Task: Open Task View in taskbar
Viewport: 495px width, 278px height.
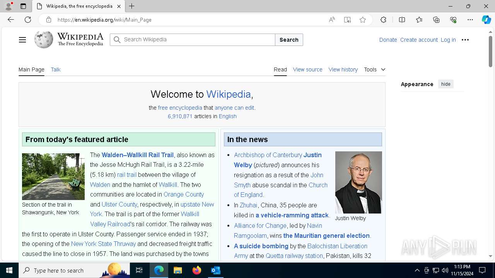Action: tap(139, 270)
